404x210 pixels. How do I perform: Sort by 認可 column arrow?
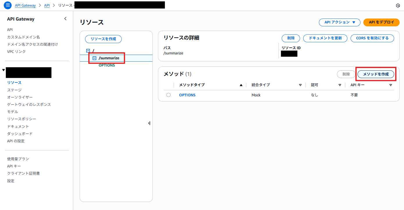pos(340,85)
